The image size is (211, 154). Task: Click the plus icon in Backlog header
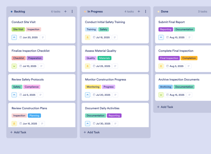tap(65, 11)
